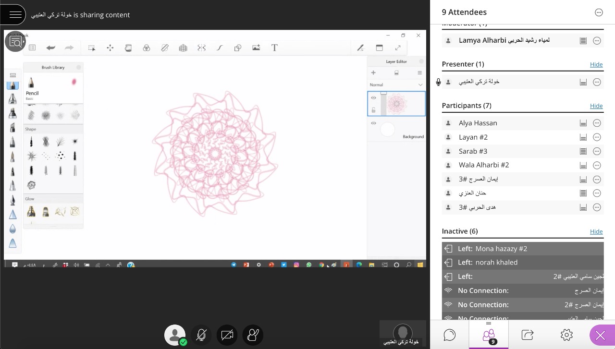Open the attendees panel options menu

(x=599, y=12)
